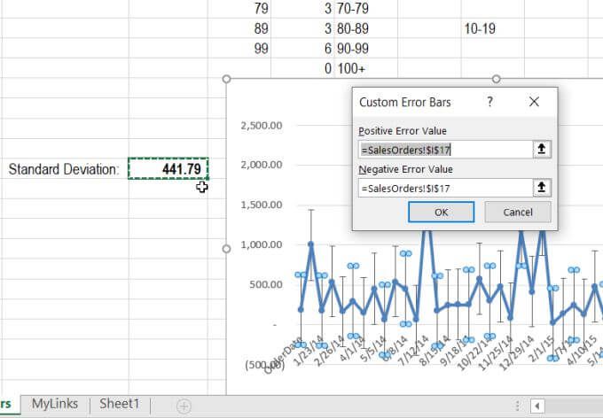Click the Negative Error Value input field
Image resolution: width=603 pixels, height=418 pixels.
tap(446, 188)
